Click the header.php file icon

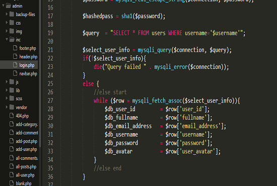click(15, 56)
